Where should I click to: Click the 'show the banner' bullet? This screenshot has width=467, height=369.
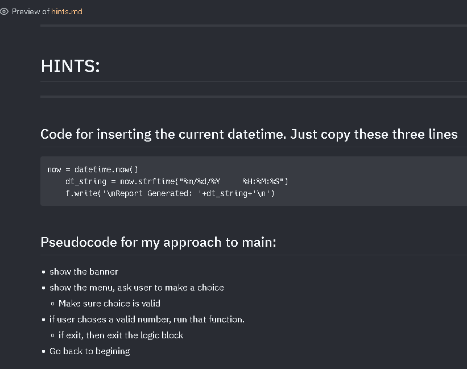[84, 272]
